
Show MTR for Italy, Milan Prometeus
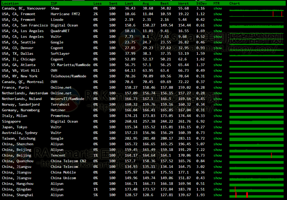[x=217, y=116]
